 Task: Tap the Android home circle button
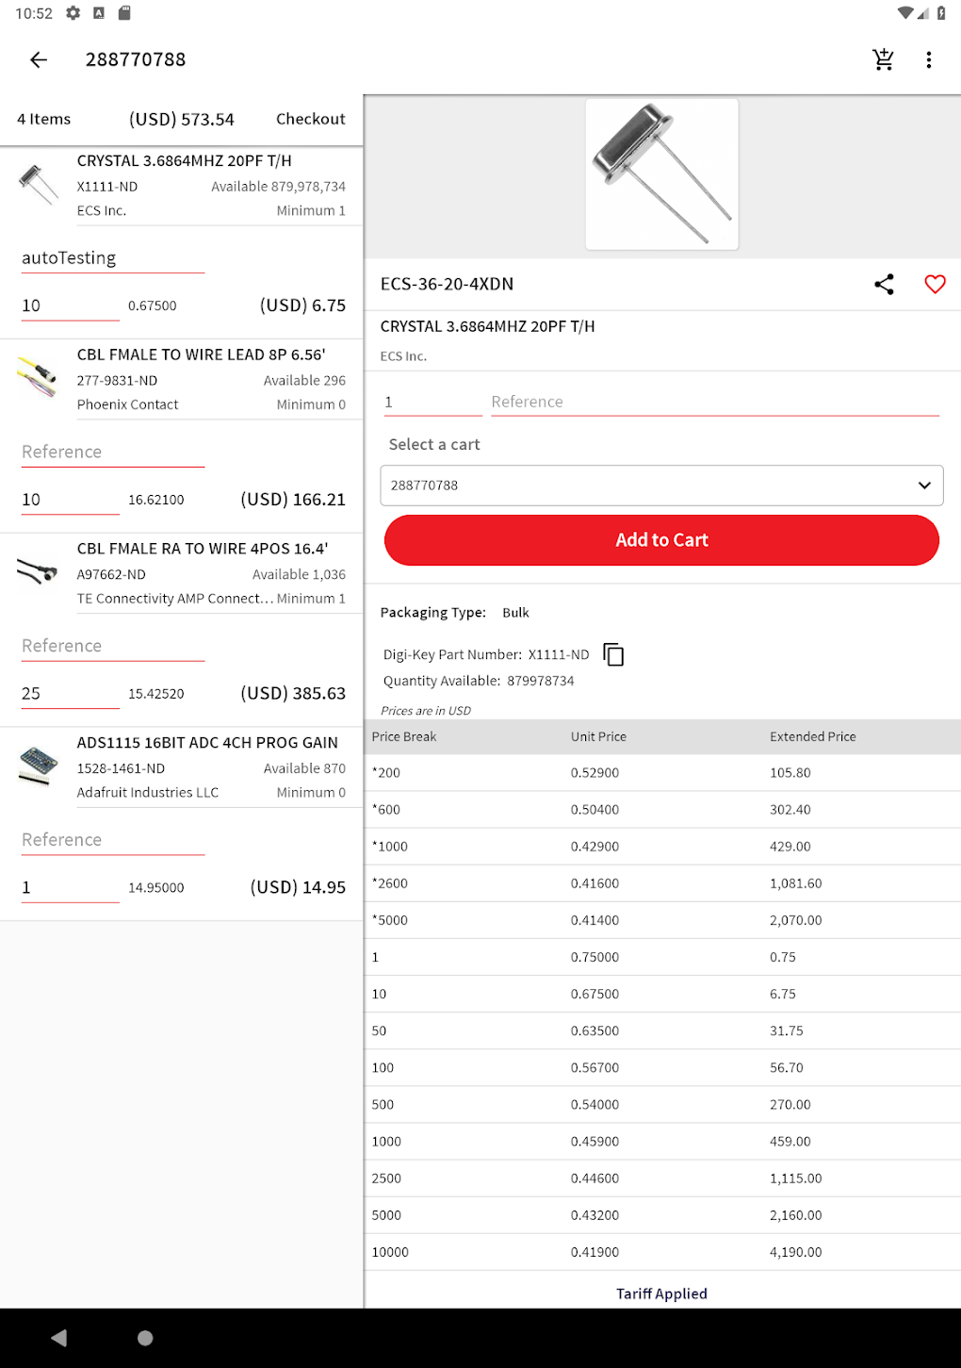pos(145,1338)
